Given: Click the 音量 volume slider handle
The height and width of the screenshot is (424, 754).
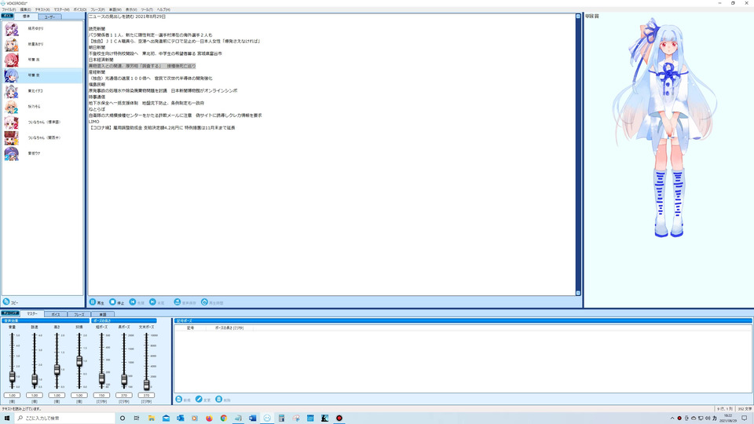Looking at the screenshot, I should tap(12, 378).
